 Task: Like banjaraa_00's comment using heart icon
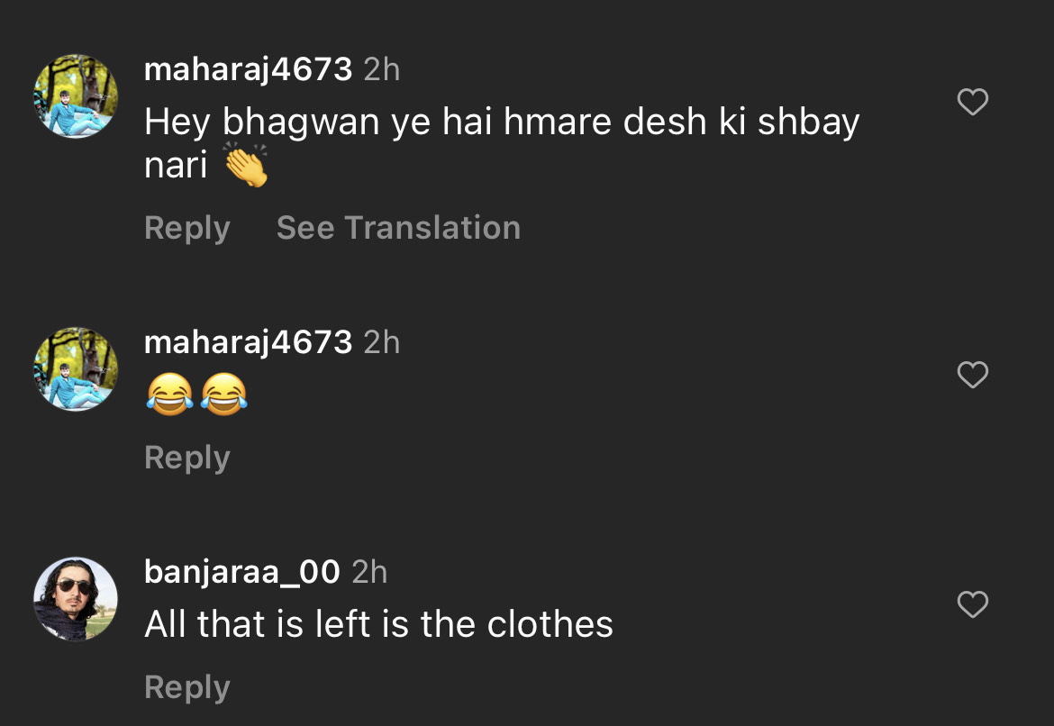point(972,604)
